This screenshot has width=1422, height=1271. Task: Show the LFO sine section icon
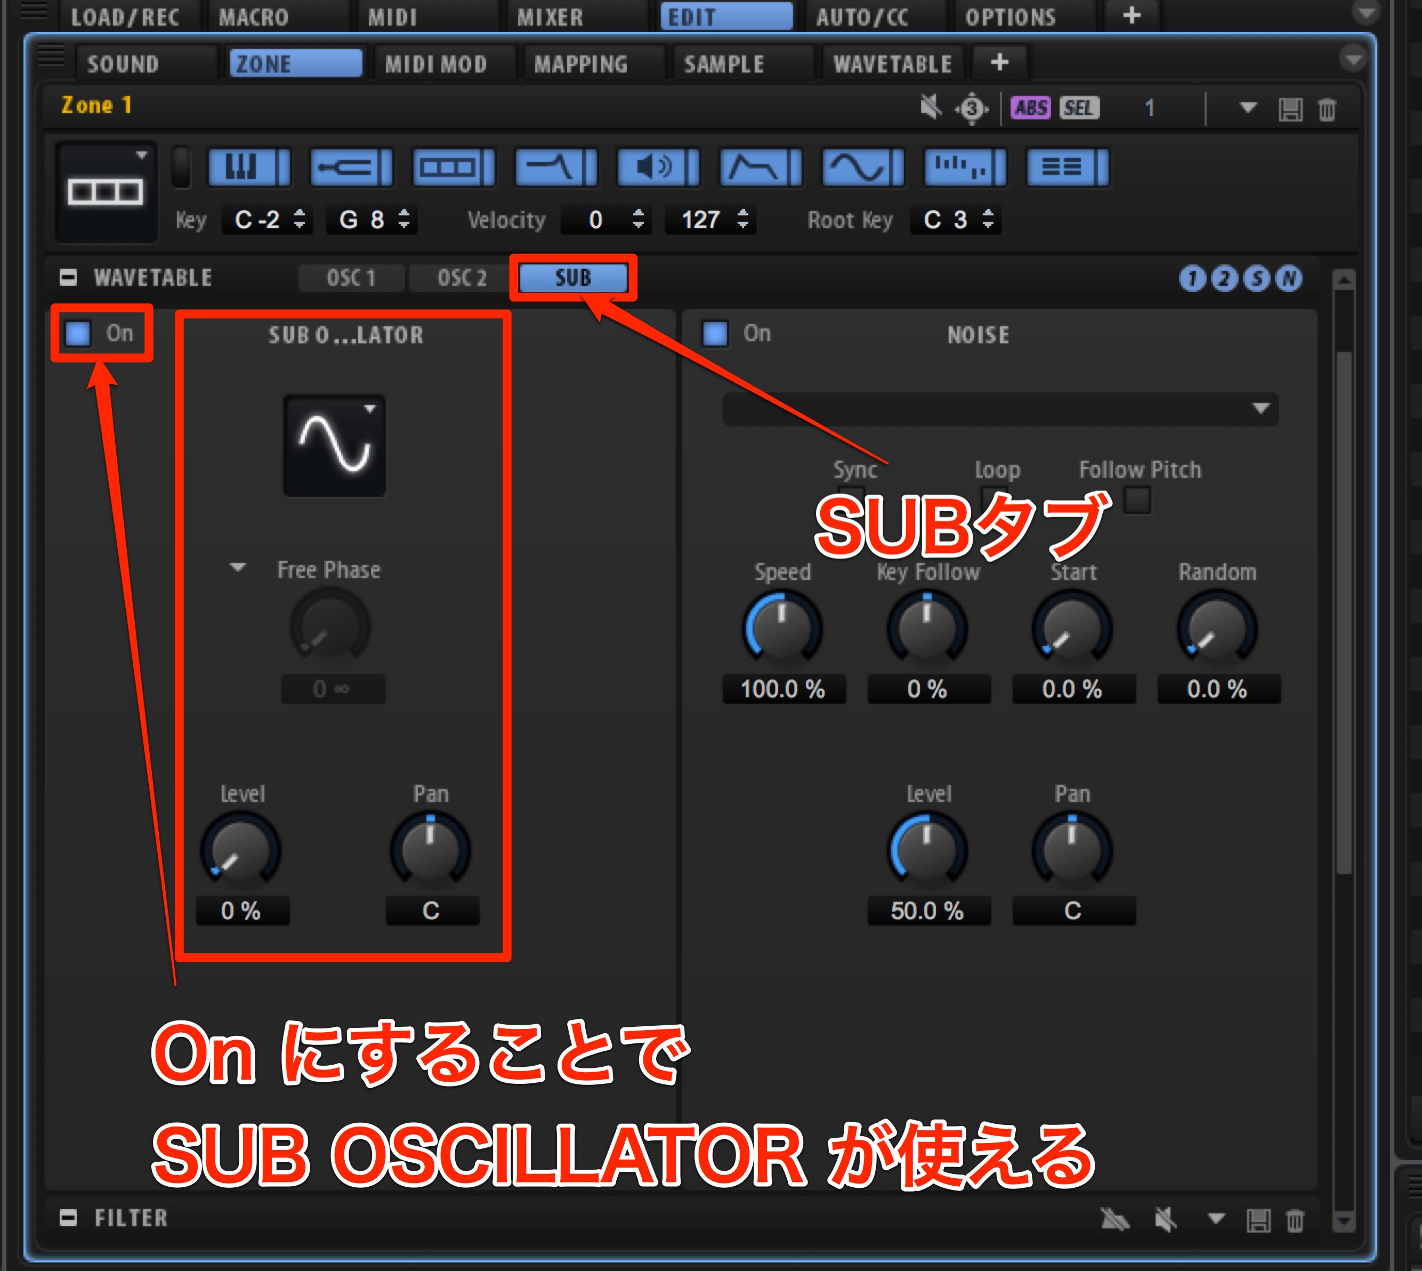click(x=863, y=167)
